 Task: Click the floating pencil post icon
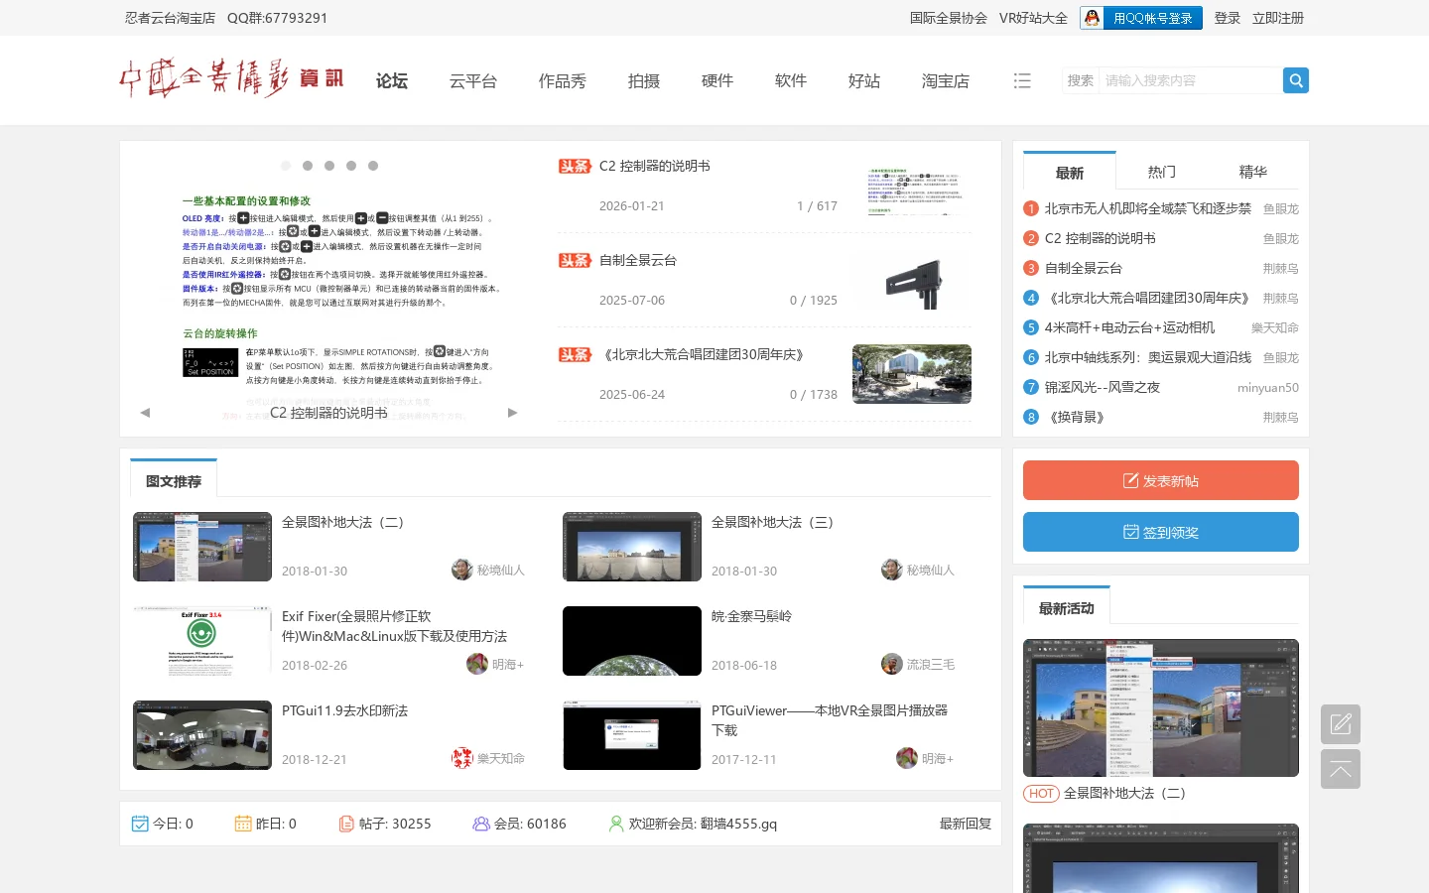1341,724
